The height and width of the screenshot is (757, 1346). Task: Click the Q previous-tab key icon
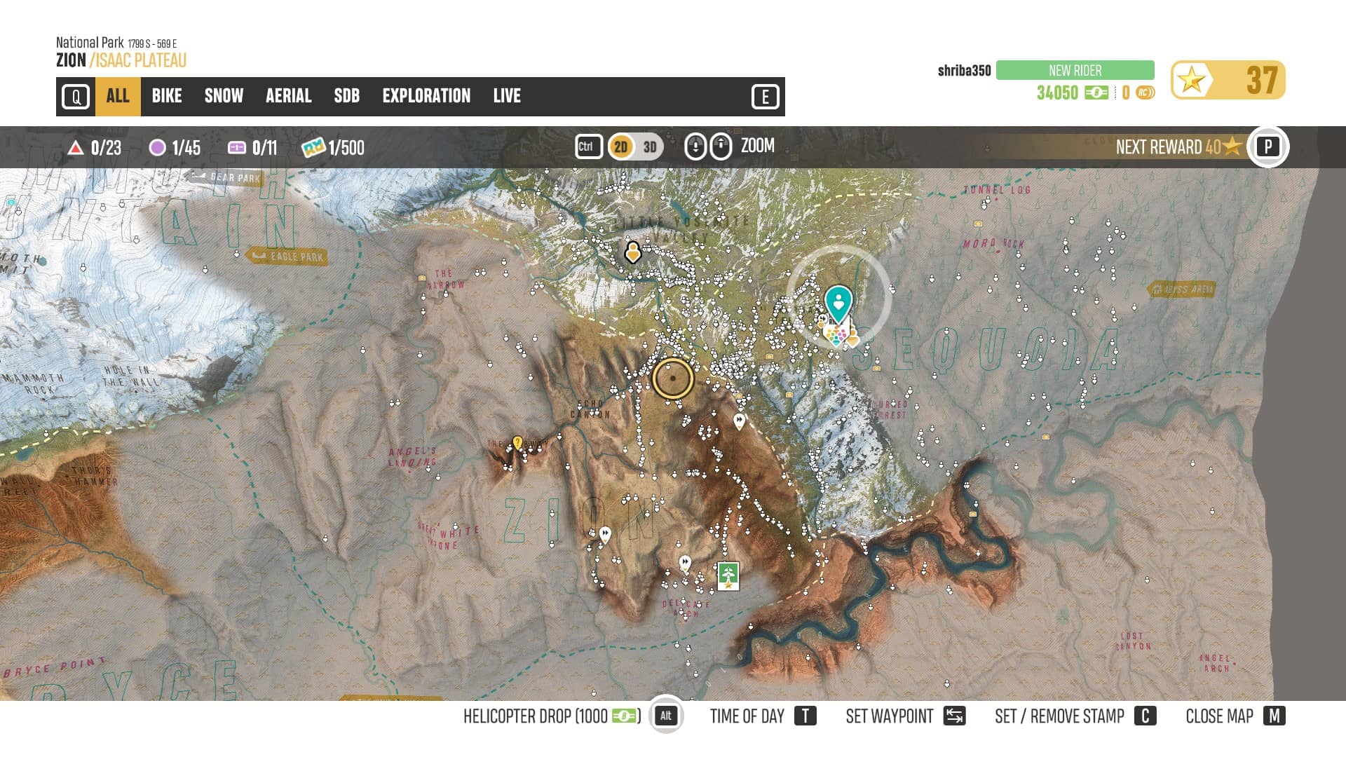pyautogui.click(x=76, y=96)
